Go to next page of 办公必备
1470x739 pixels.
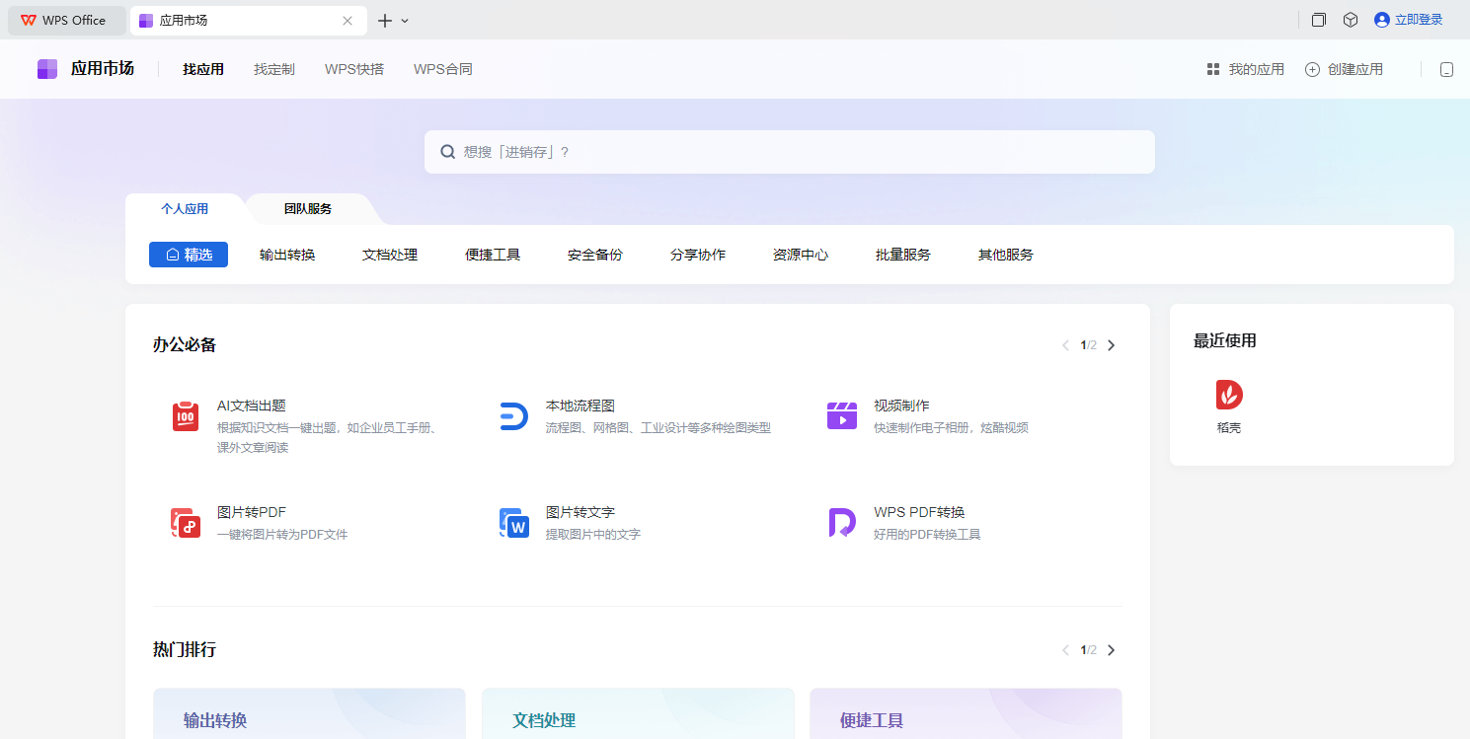[x=1112, y=345]
